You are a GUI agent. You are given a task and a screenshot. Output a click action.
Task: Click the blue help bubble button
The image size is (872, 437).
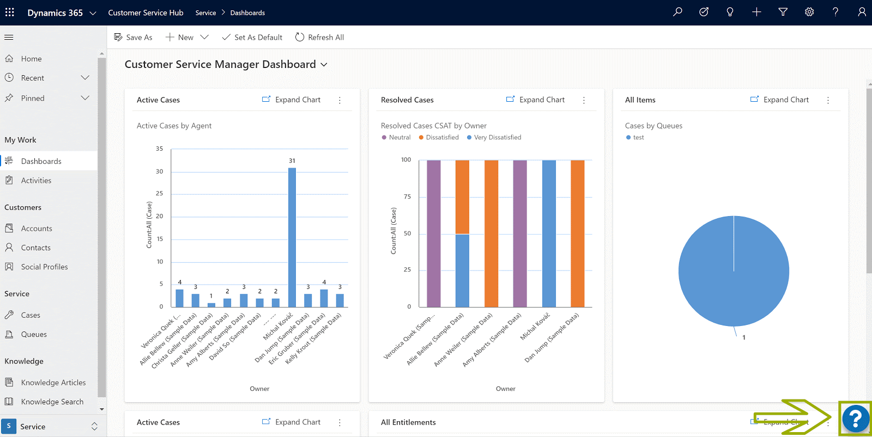click(x=856, y=419)
